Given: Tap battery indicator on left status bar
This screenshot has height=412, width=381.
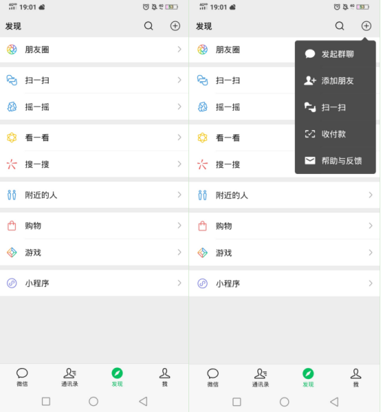Looking at the screenshot, I should (x=171, y=7).
